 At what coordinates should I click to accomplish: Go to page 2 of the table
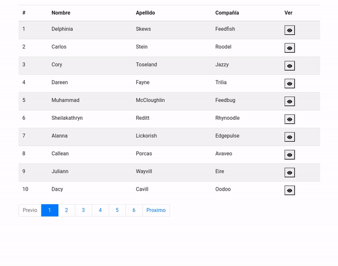(66, 210)
